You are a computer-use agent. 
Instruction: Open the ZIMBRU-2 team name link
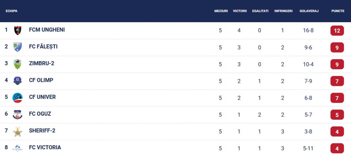[x=42, y=63]
